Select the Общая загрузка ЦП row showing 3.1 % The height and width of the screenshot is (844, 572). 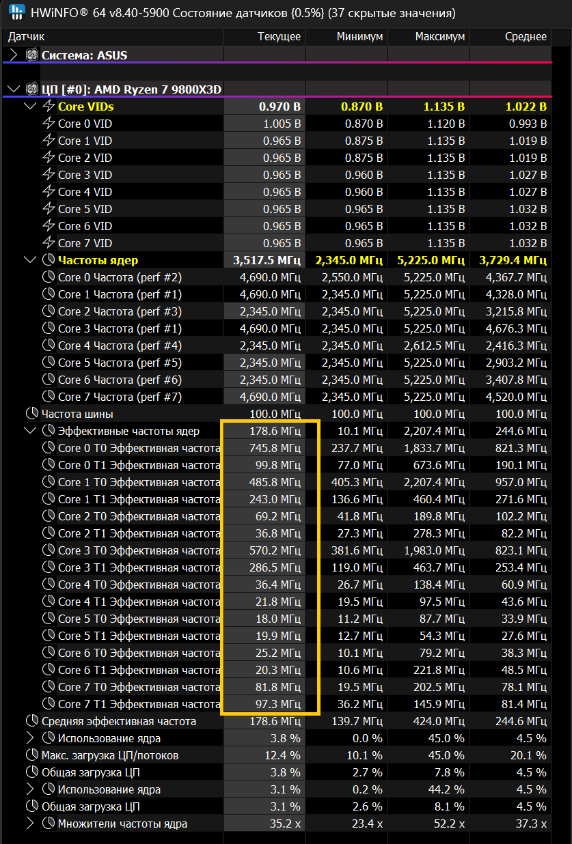277,806
